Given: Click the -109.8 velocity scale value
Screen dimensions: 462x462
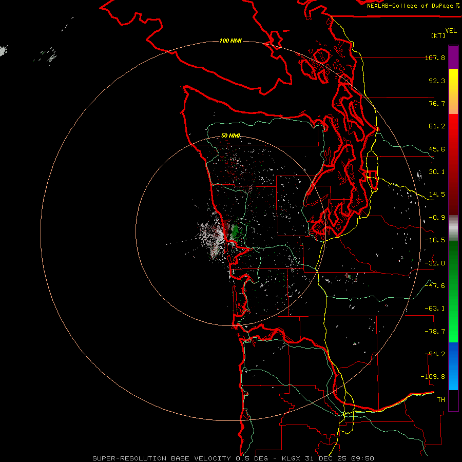Looking at the screenshot, I should [433, 377].
